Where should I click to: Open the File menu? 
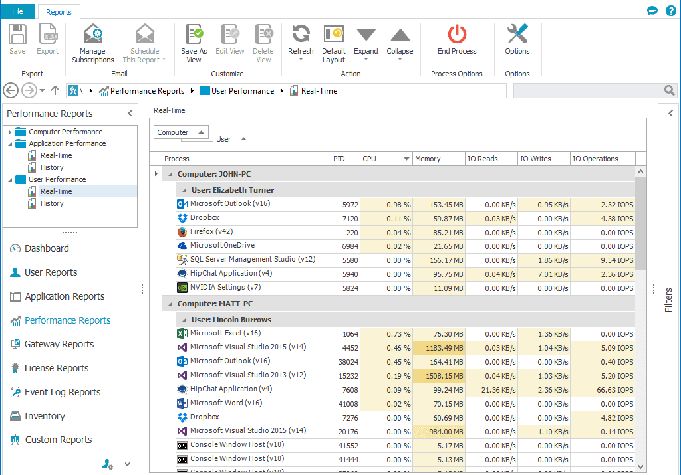pyautogui.click(x=17, y=11)
